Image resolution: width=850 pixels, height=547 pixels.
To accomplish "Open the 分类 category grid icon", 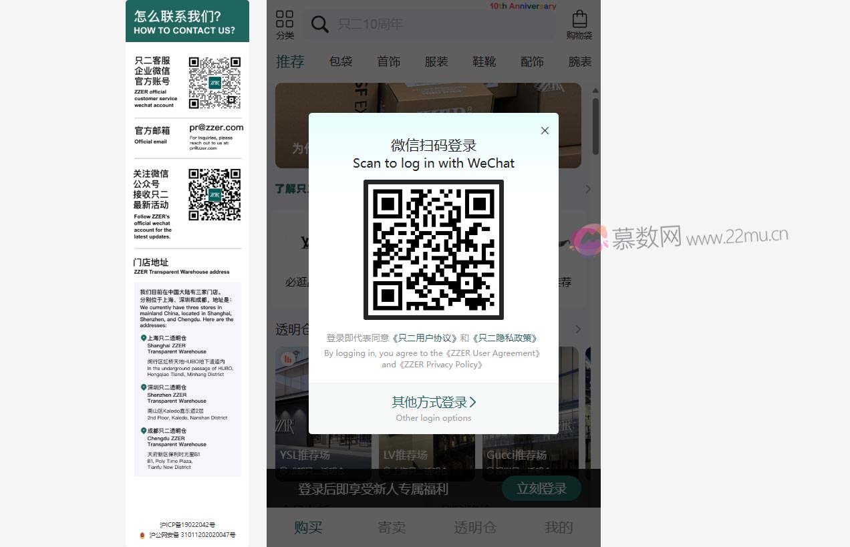I will tap(285, 24).
